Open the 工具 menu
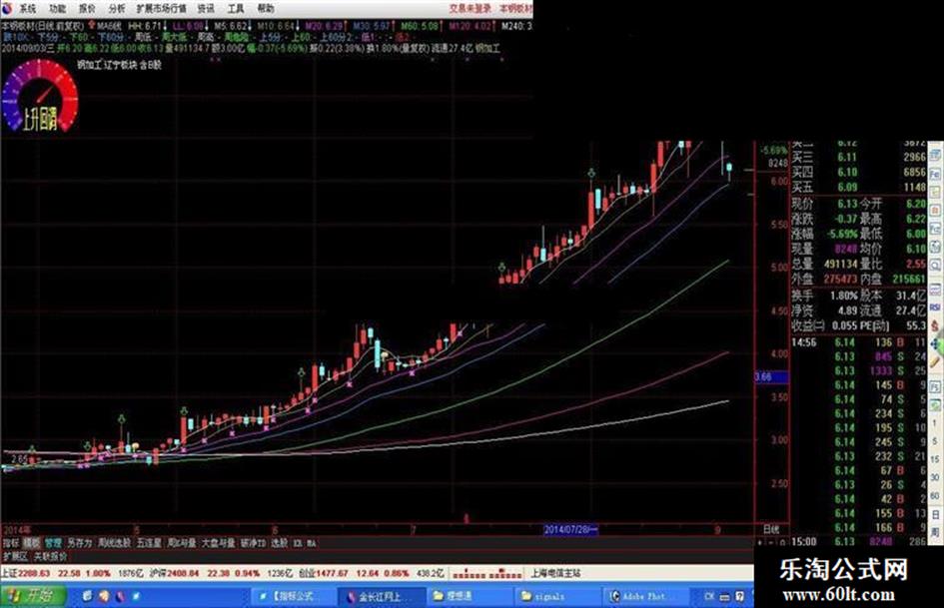Screen dimensions: 944x608 [236, 8]
